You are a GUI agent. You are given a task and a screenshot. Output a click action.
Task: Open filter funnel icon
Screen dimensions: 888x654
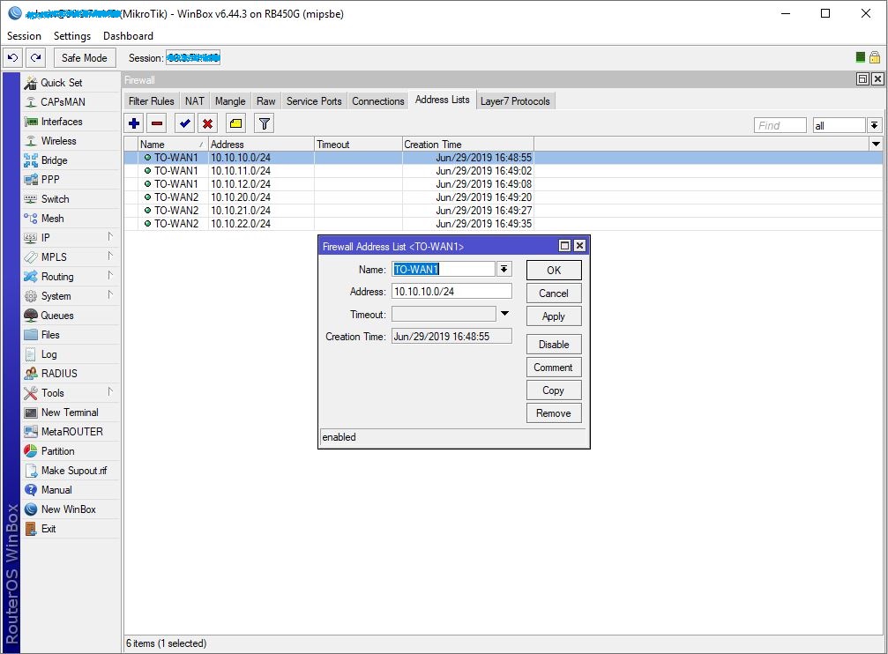(264, 123)
